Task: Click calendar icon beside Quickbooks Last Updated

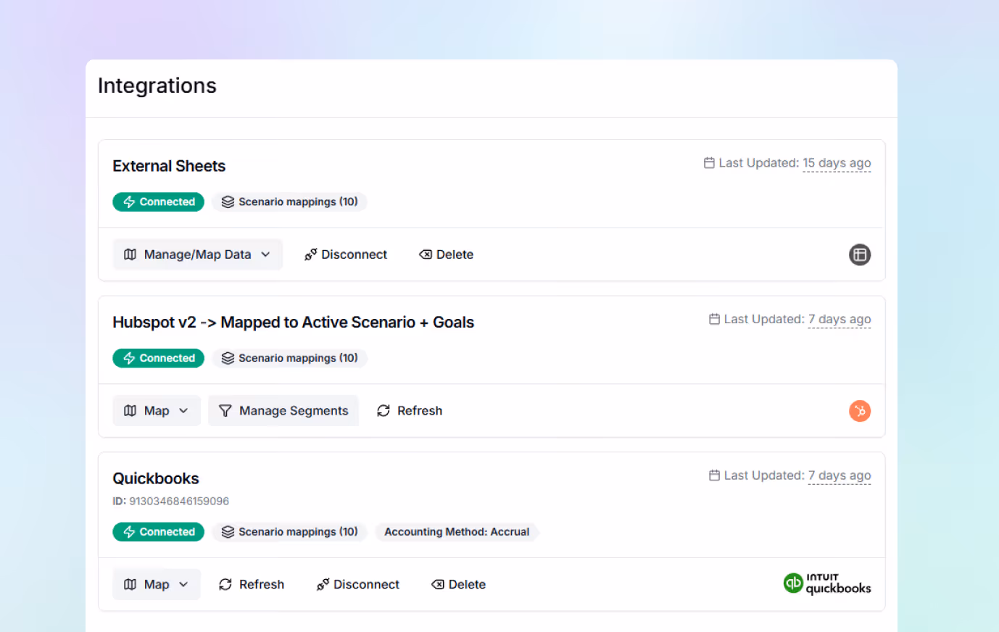Action: [x=714, y=475]
